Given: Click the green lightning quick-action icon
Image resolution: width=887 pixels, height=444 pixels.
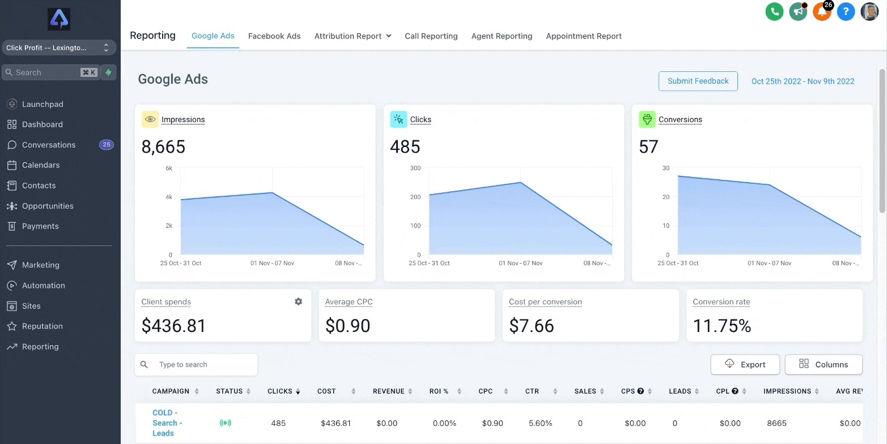Looking at the screenshot, I should [109, 72].
